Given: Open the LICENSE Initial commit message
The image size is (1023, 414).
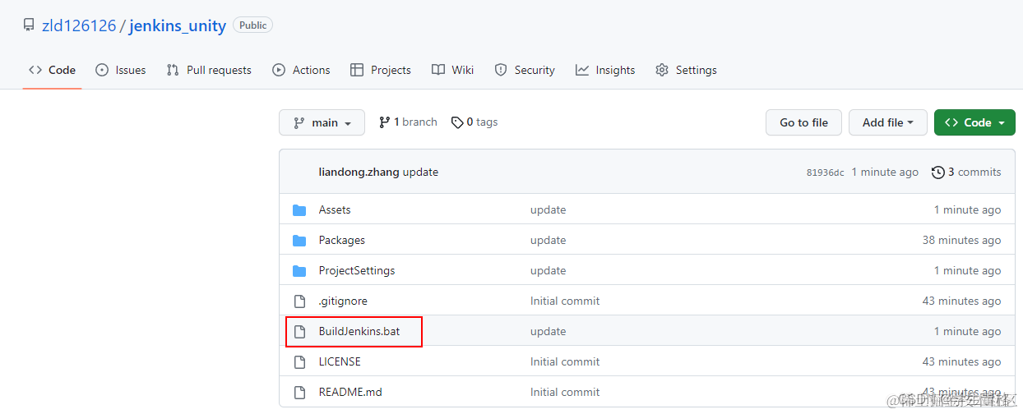Looking at the screenshot, I should [565, 361].
